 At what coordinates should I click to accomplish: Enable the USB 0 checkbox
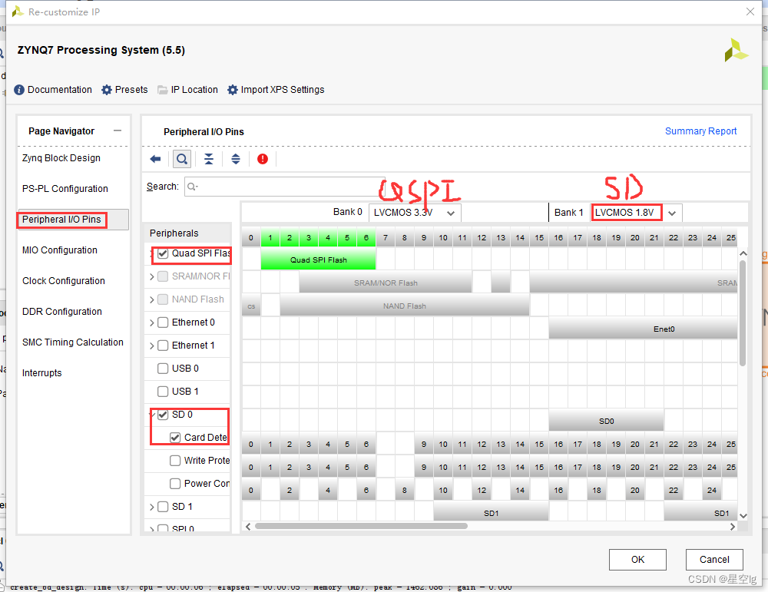click(x=163, y=369)
